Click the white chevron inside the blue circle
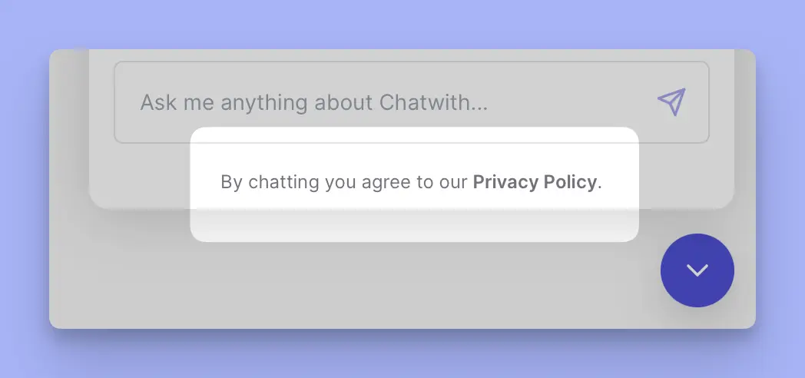The height and width of the screenshot is (378, 805). 697,270
